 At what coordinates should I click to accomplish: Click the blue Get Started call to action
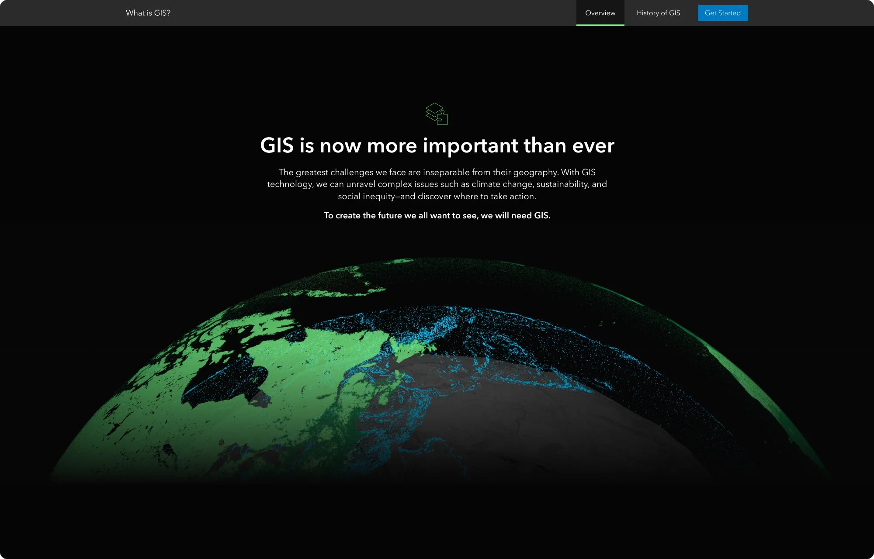722,13
